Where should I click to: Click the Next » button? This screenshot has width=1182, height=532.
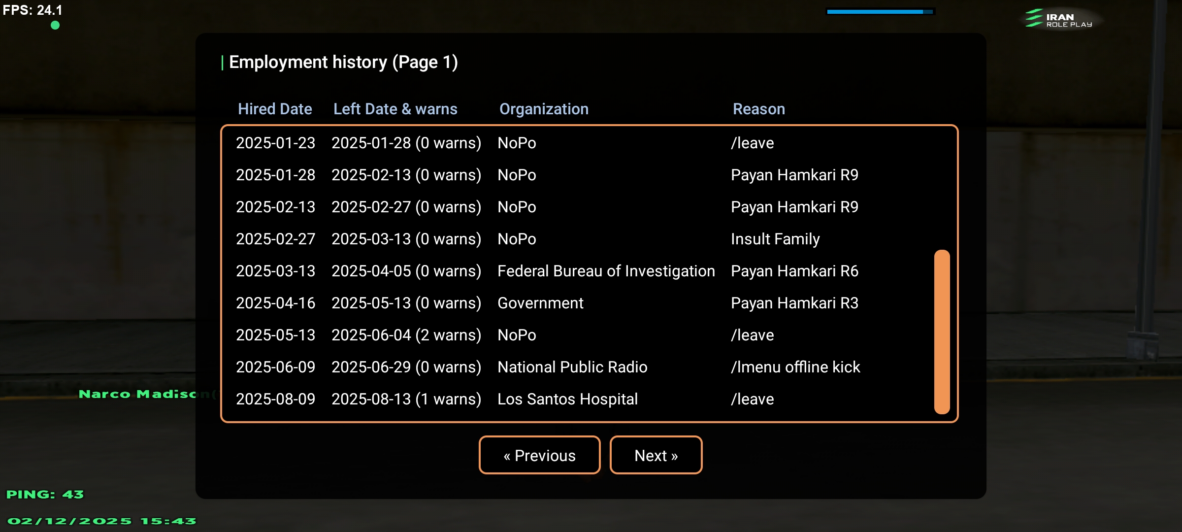pos(656,455)
